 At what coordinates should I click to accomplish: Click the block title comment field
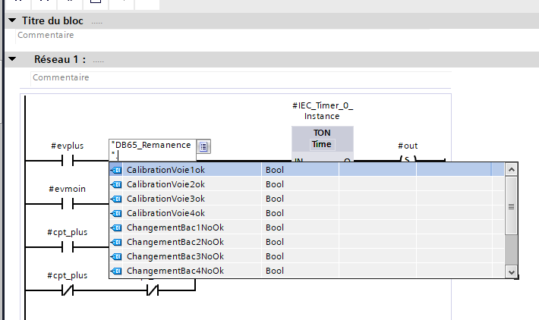pos(46,35)
